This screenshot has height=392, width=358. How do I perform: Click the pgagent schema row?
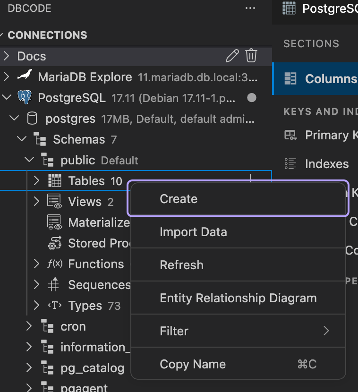coord(65,387)
